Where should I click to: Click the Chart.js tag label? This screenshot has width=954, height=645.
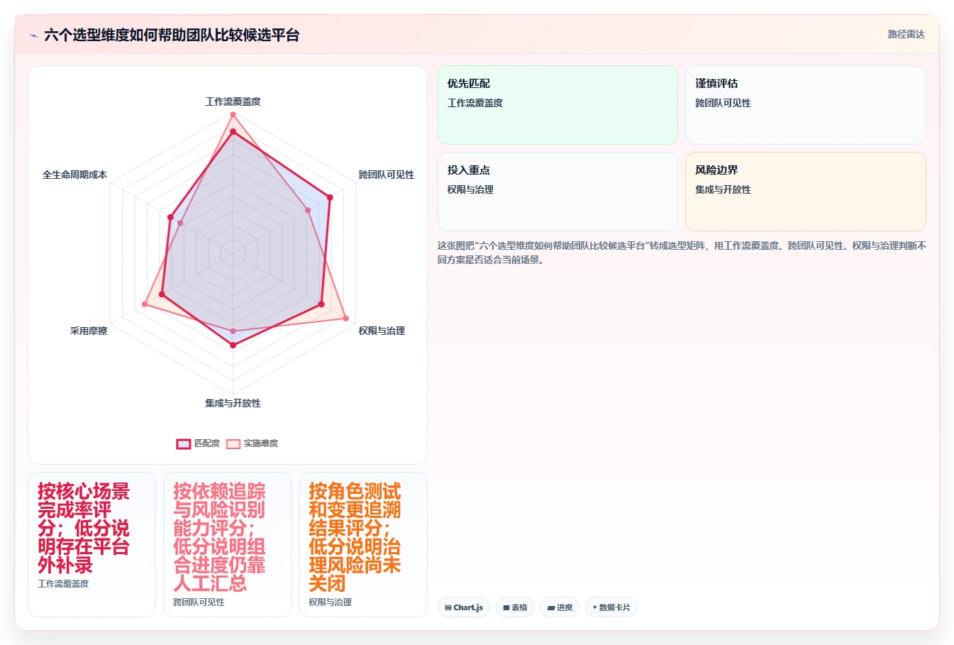[468, 607]
